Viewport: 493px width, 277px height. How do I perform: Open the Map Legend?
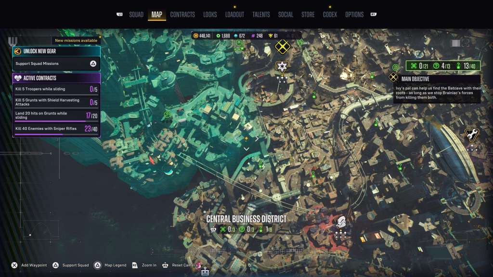(x=110, y=265)
